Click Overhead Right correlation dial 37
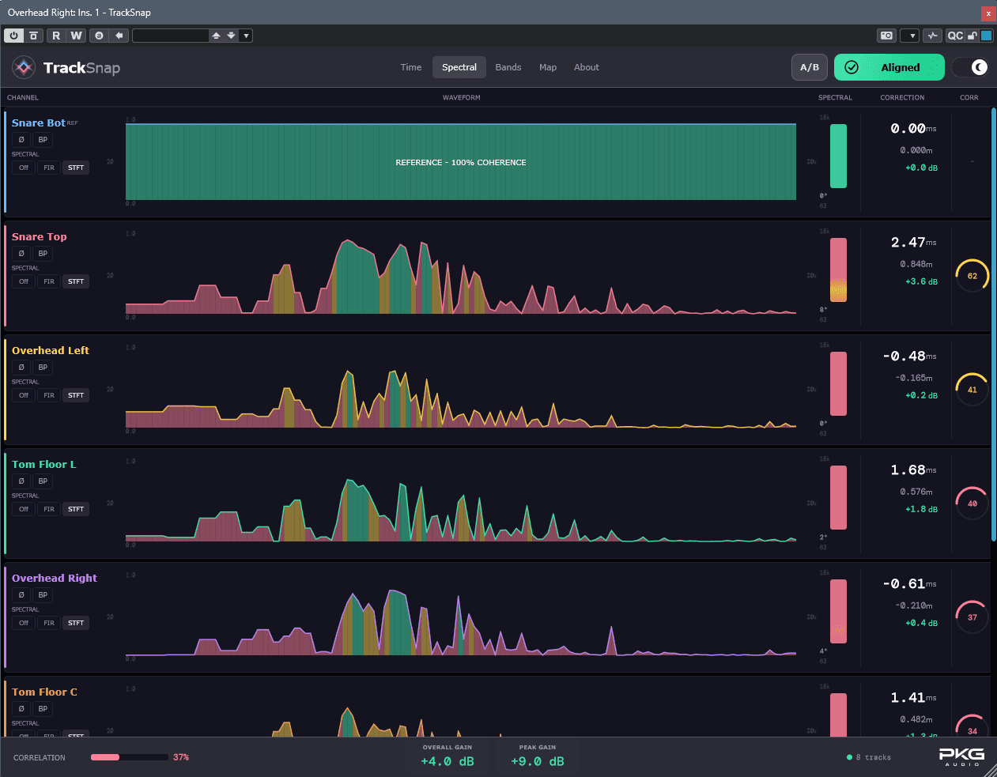The image size is (997, 777). pos(972,617)
